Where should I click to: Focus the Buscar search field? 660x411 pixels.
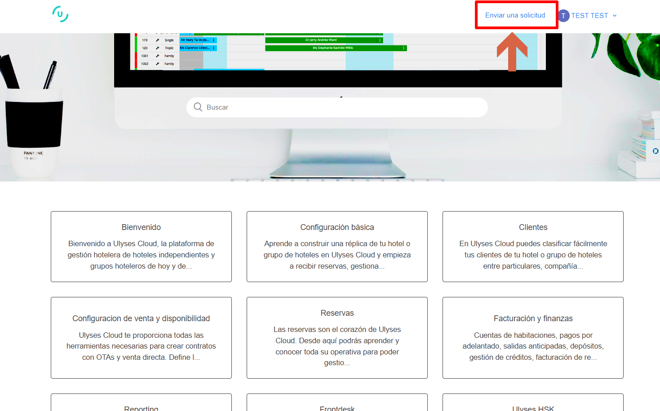coord(337,107)
